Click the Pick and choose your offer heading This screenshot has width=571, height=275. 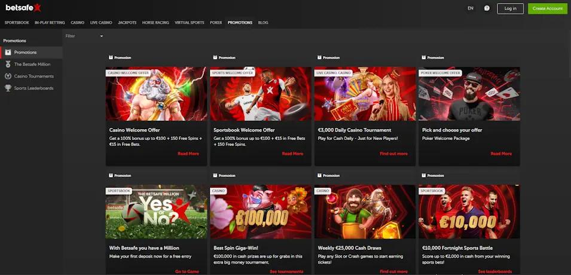click(452, 130)
